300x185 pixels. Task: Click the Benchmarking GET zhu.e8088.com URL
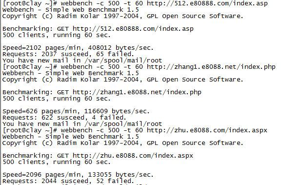133,156
